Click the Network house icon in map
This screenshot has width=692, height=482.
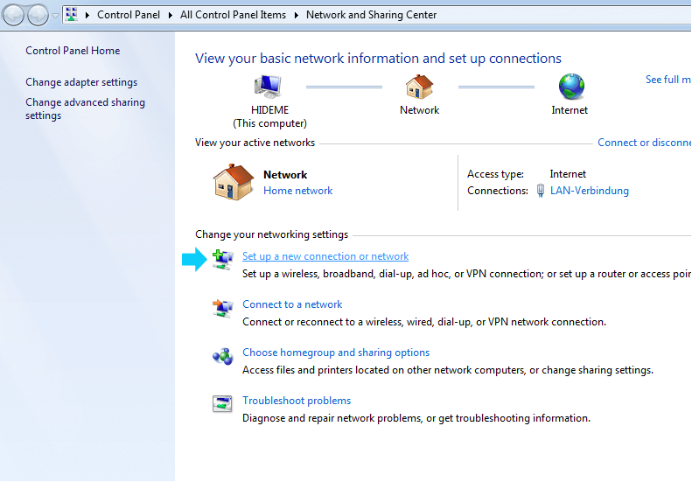(419, 87)
